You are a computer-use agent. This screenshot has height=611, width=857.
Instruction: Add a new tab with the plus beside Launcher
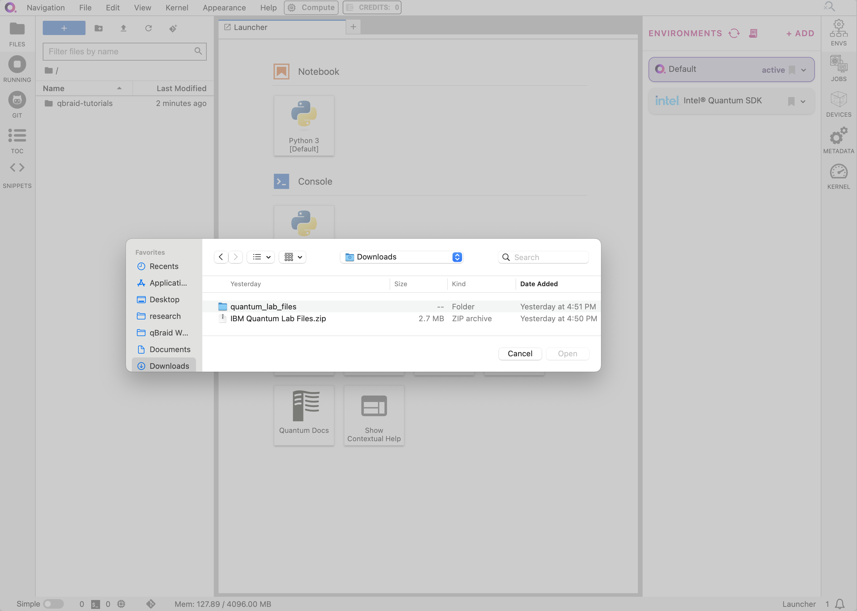(x=353, y=27)
